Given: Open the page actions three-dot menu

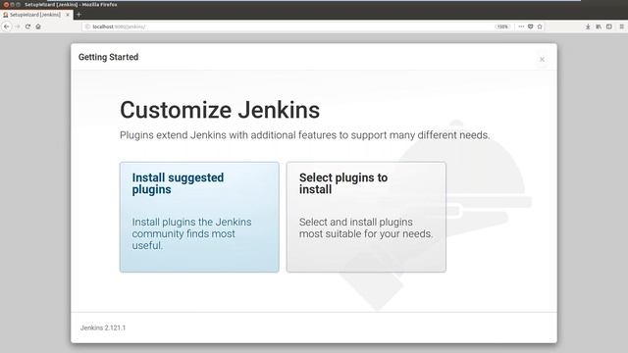Looking at the screenshot, I should [521, 26].
